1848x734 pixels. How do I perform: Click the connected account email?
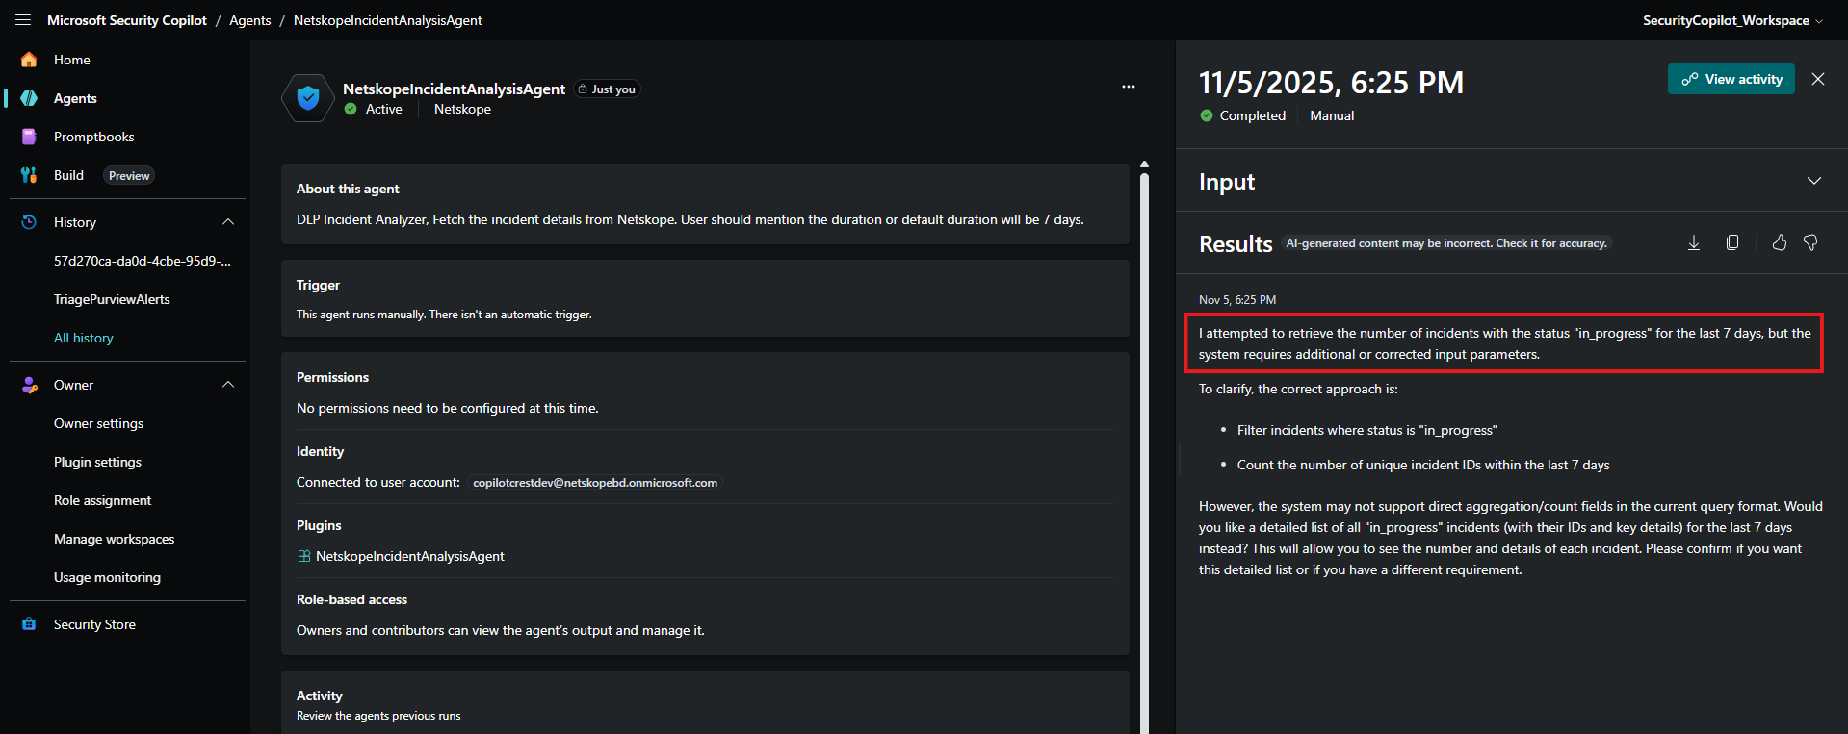(x=595, y=483)
